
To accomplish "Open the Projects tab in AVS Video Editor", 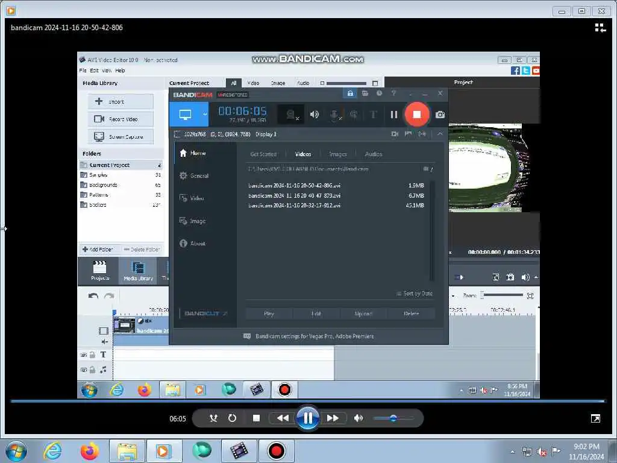I will click(x=100, y=271).
